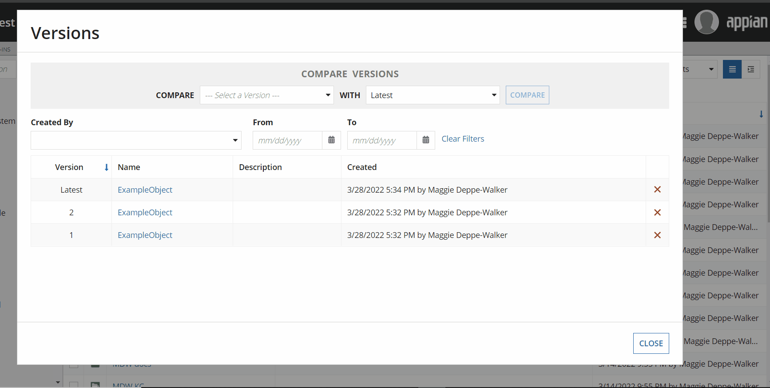The height and width of the screenshot is (388, 770).
Task: Click version number 1 cell
Action: (71, 235)
